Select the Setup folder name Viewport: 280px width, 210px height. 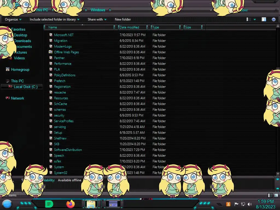(x=58, y=133)
